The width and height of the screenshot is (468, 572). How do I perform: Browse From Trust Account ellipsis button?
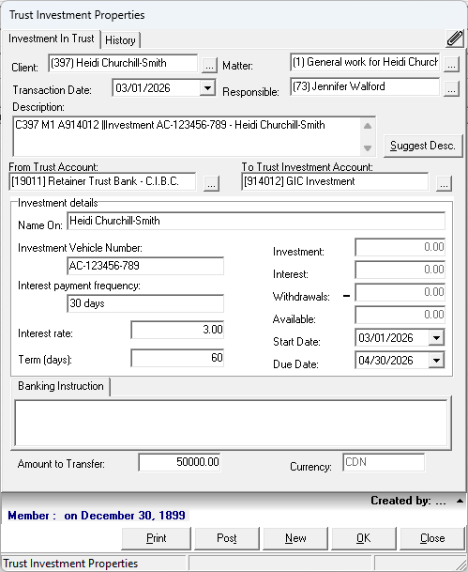(212, 183)
